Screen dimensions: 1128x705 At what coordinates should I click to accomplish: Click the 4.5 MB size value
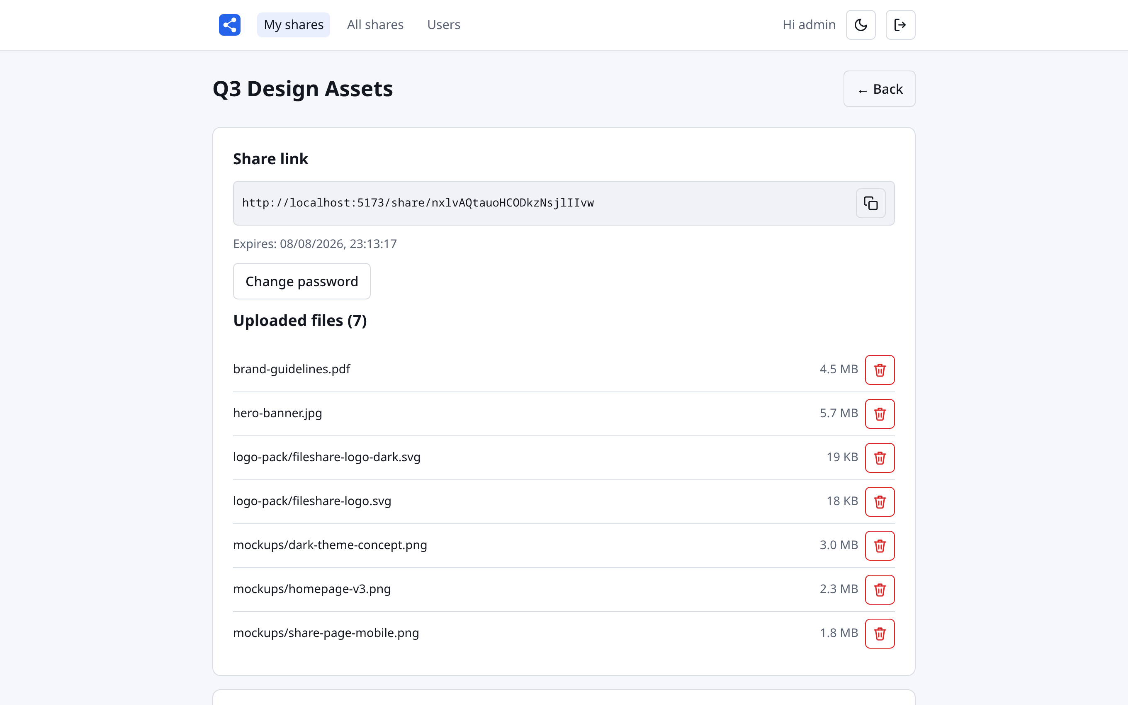point(839,369)
